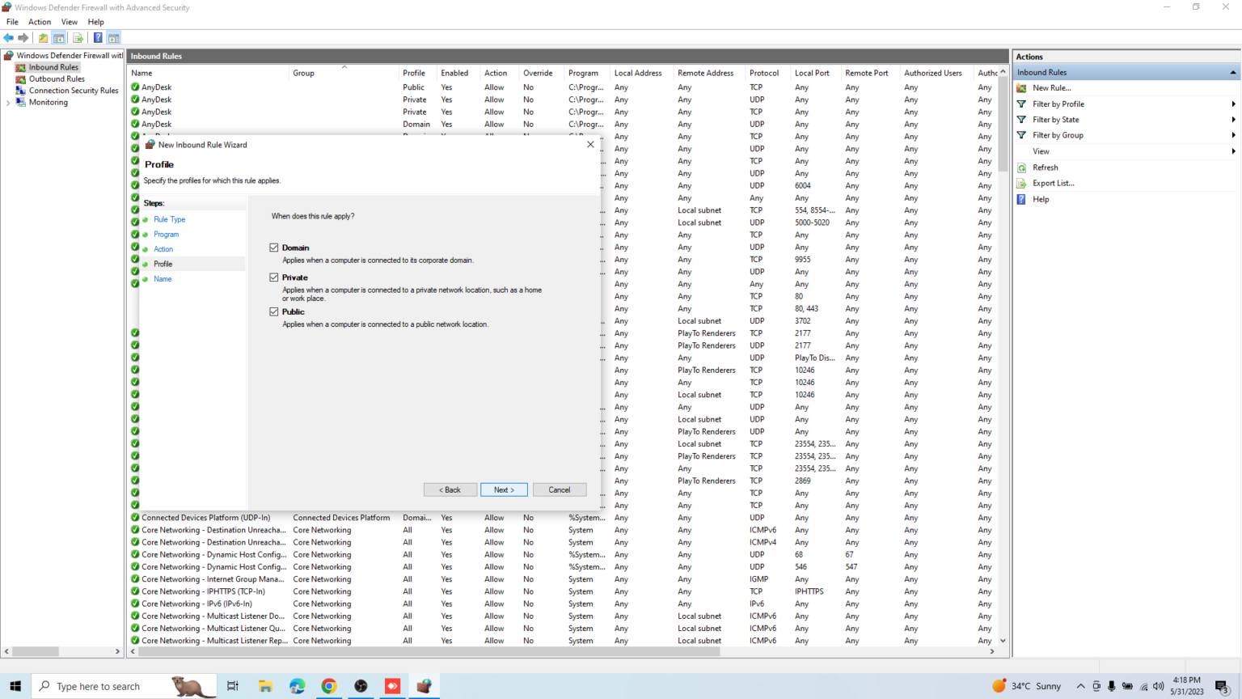Click the Next button in the wizard
This screenshot has width=1242, height=699.
click(x=504, y=490)
